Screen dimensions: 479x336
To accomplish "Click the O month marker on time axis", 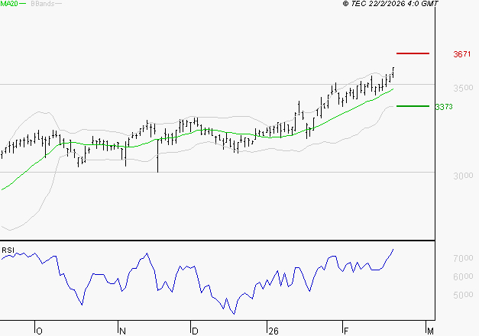I will [x=39, y=331].
